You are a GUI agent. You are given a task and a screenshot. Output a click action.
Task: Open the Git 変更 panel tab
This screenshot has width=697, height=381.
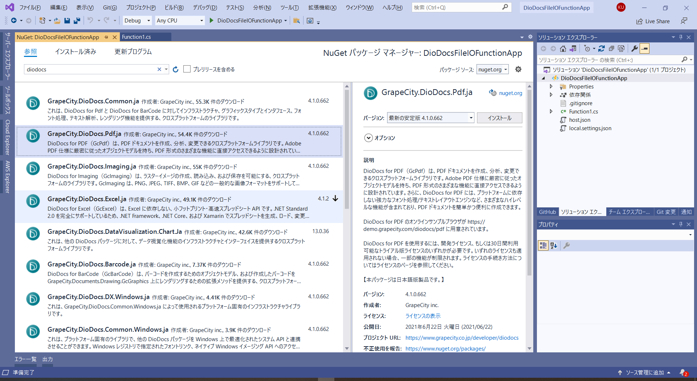tap(666, 212)
